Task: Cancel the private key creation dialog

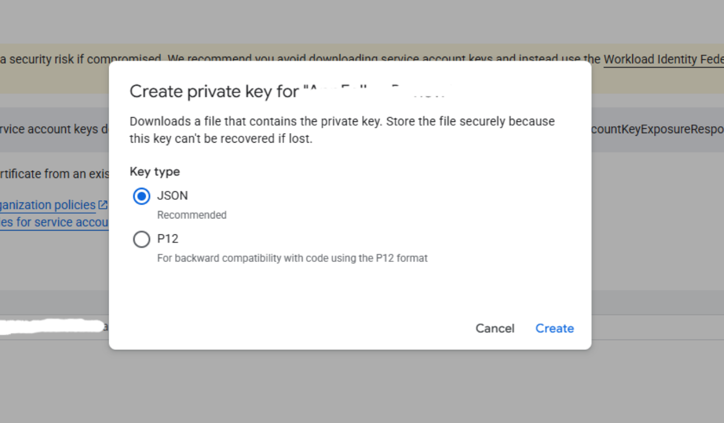Action: point(495,329)
